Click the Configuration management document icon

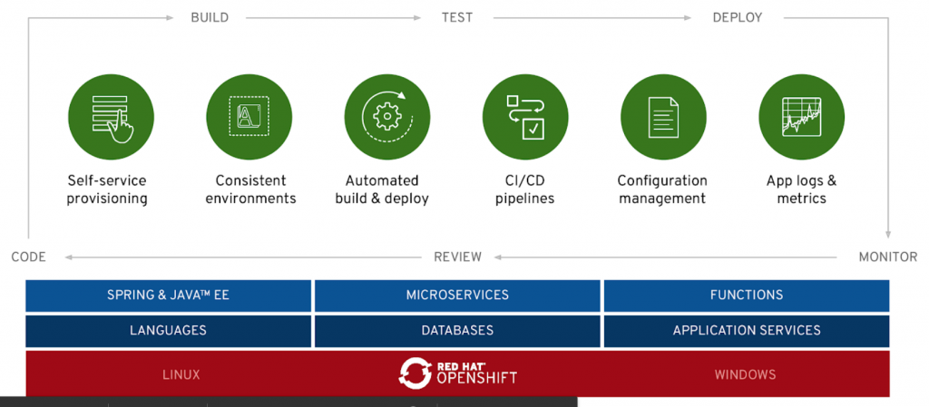tap(663, 116)
